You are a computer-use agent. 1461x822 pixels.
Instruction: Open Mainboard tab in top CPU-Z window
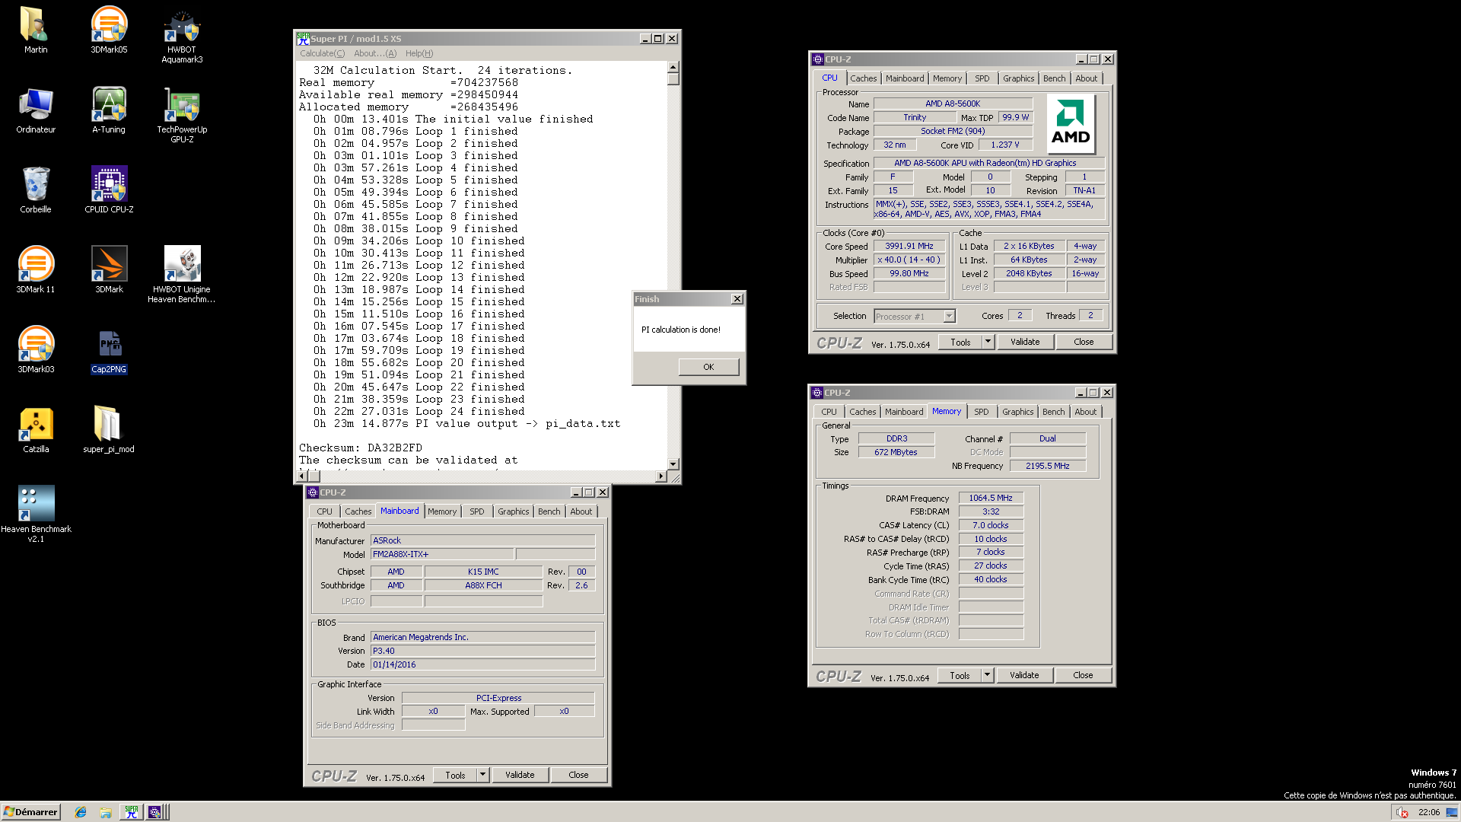pos(905,78)
